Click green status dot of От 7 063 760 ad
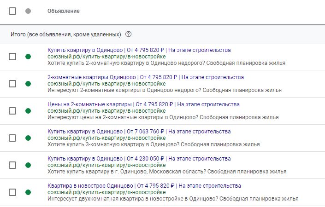 point(28,138)
